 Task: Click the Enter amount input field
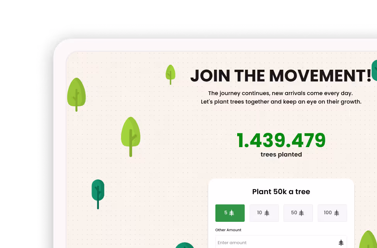pyautogui.click(x=281, y=242)
